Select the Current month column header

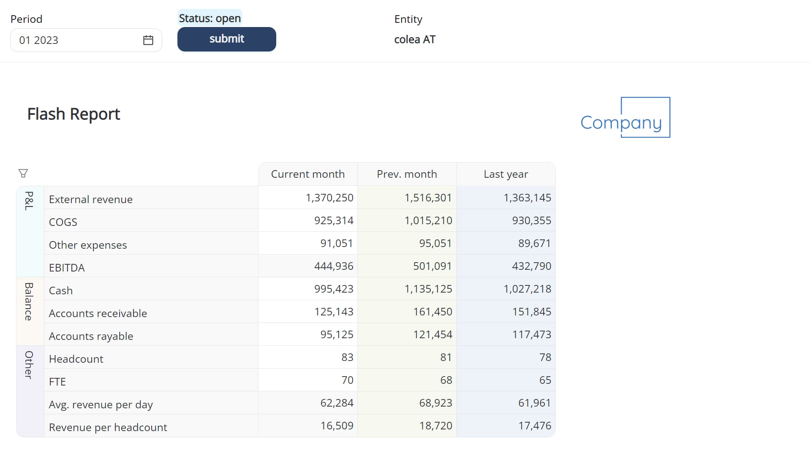coord(308,174)
